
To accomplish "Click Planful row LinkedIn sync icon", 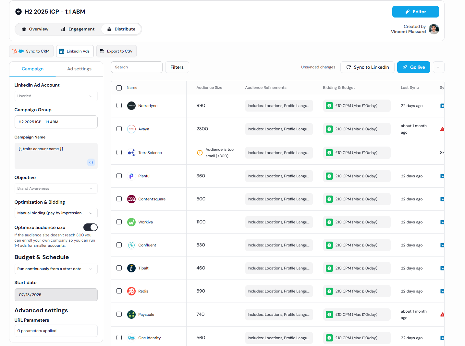I will tap(442, 176).
